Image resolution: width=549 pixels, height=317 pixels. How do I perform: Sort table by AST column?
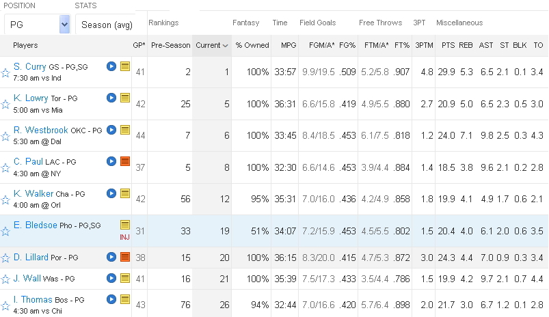[x=485, y=46]
